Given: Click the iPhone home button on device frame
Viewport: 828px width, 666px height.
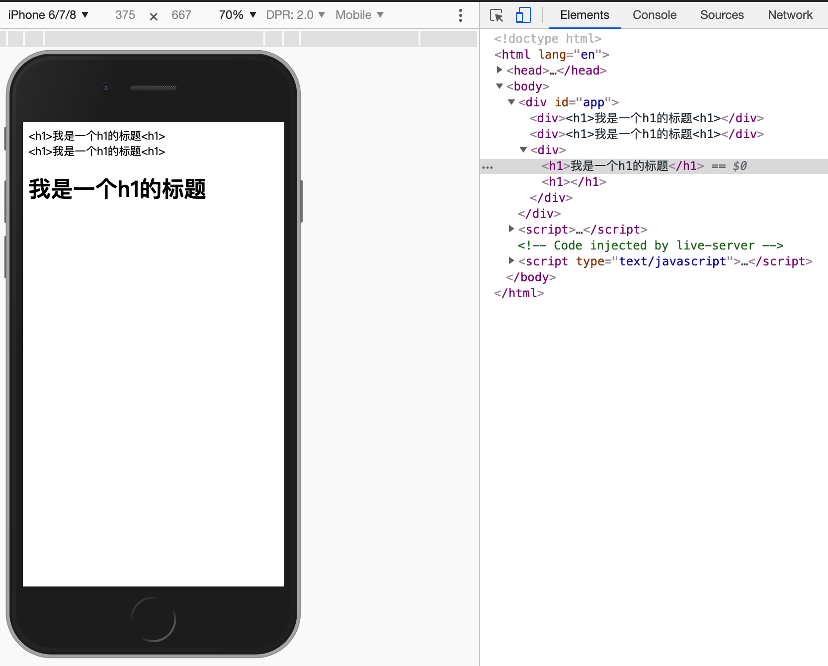Looking at the screenshot, I should [154, 619].
